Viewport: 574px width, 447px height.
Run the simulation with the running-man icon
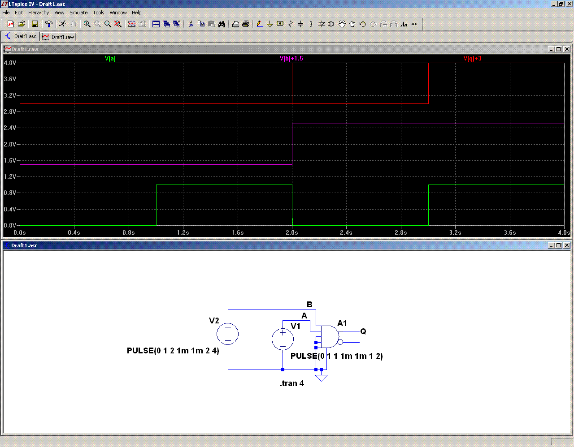coord(63,24)
